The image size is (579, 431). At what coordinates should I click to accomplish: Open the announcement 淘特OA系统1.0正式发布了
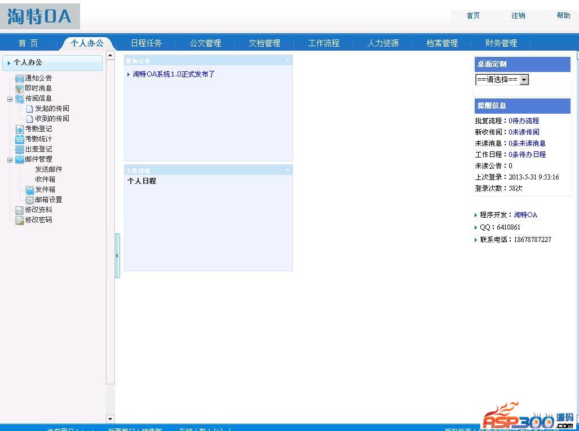tap(174, 74)
